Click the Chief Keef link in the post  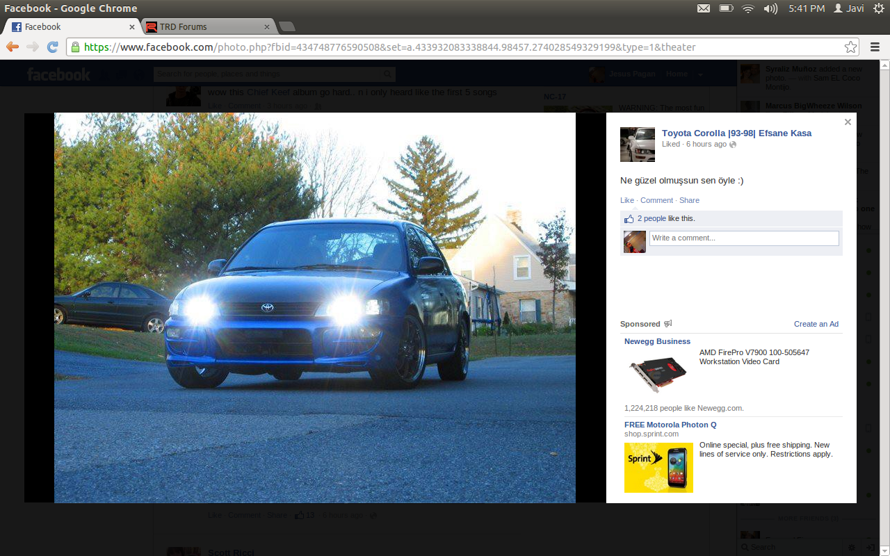tap(269, 92)
